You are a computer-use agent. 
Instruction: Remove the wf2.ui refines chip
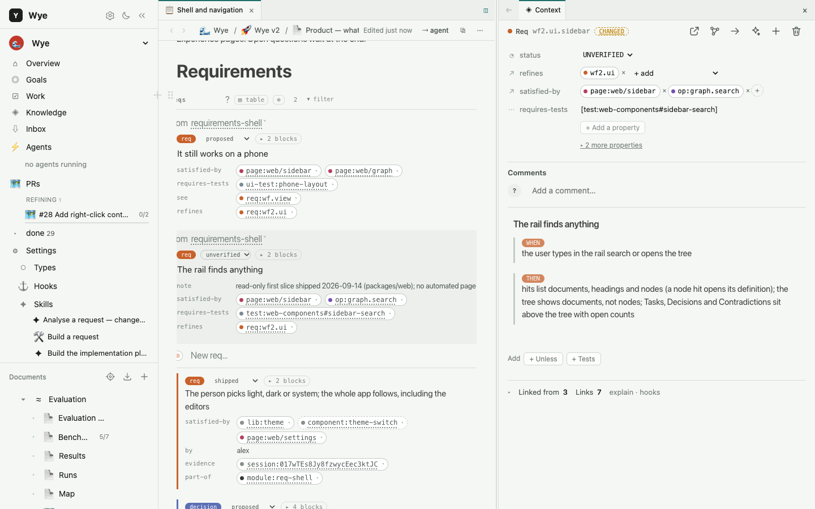[624, 73]
